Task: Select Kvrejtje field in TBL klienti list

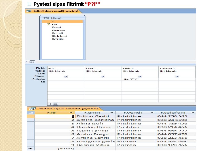Action: coord(58,39)
